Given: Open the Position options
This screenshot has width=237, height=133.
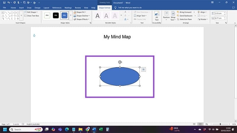Looking at the screenshot, I should [166, 16].
